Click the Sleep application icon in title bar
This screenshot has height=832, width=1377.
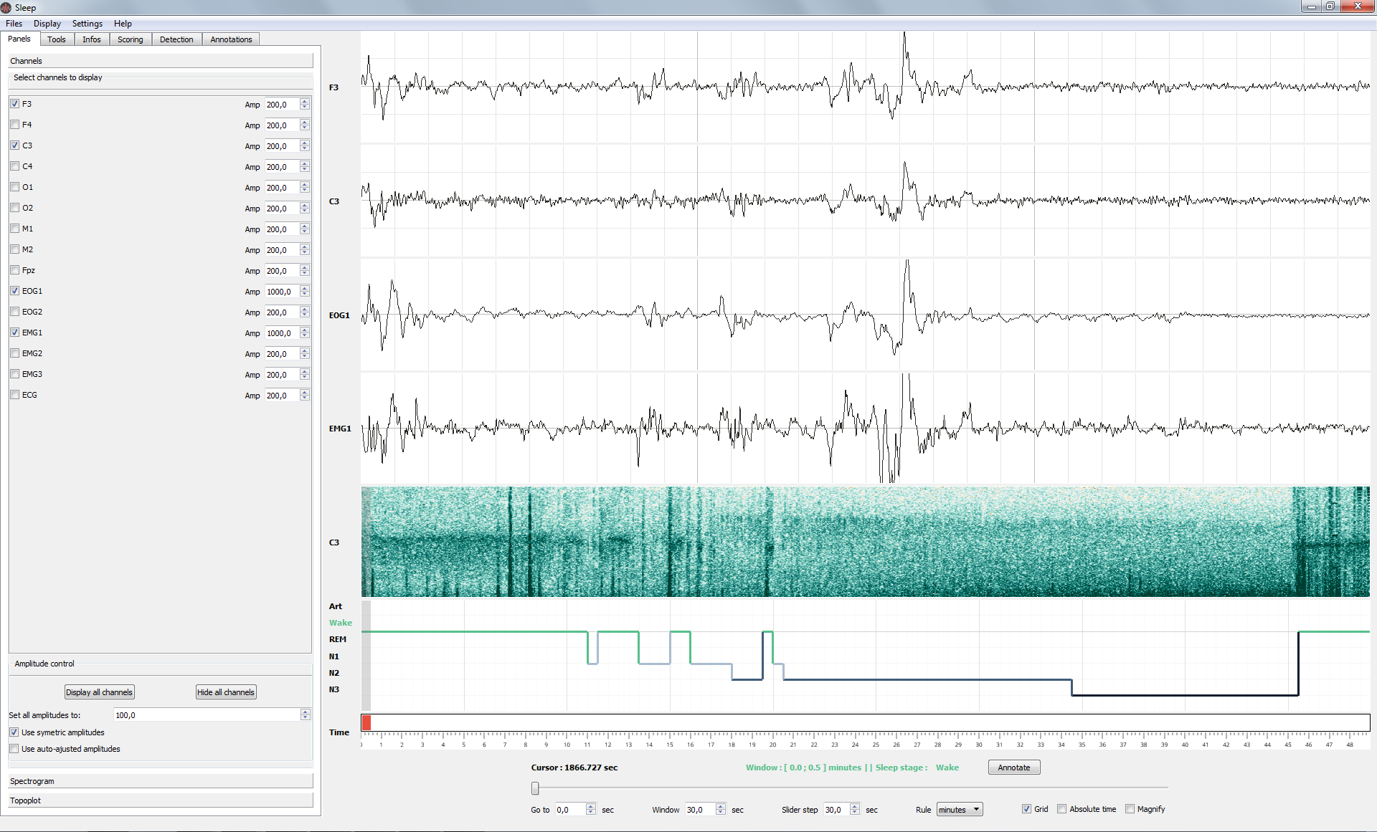pyautogui.click(x=6, y=7)
